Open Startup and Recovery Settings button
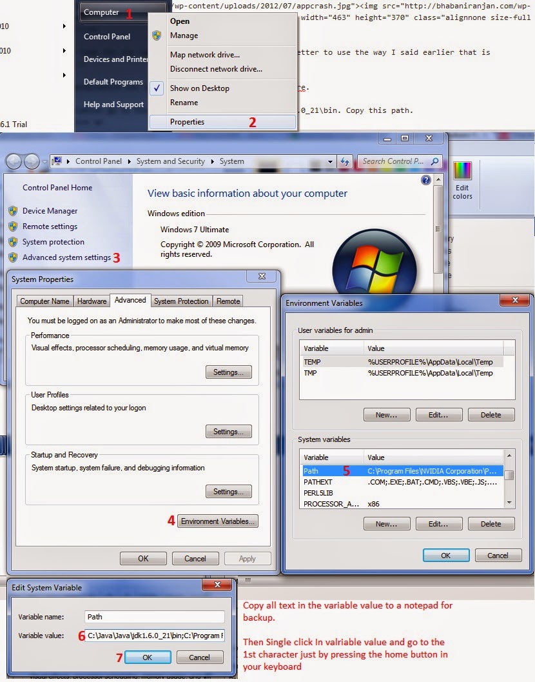The height and width of the screenshot is (682, 535). point(229,492)
